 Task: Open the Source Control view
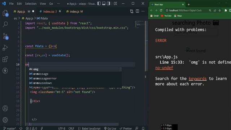5,36
